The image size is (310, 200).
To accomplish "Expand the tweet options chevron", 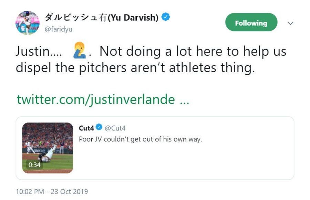I will click(x=290, y=23).
